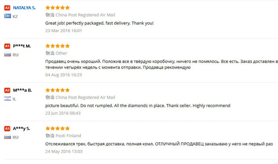Click the five-star rating on NATALYA's review
The height and width of the screenshot is (164, 278).
pos(57,7)
